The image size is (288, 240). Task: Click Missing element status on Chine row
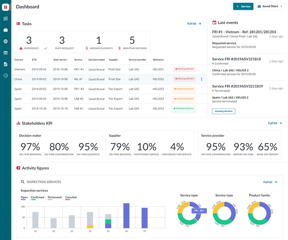184,79
